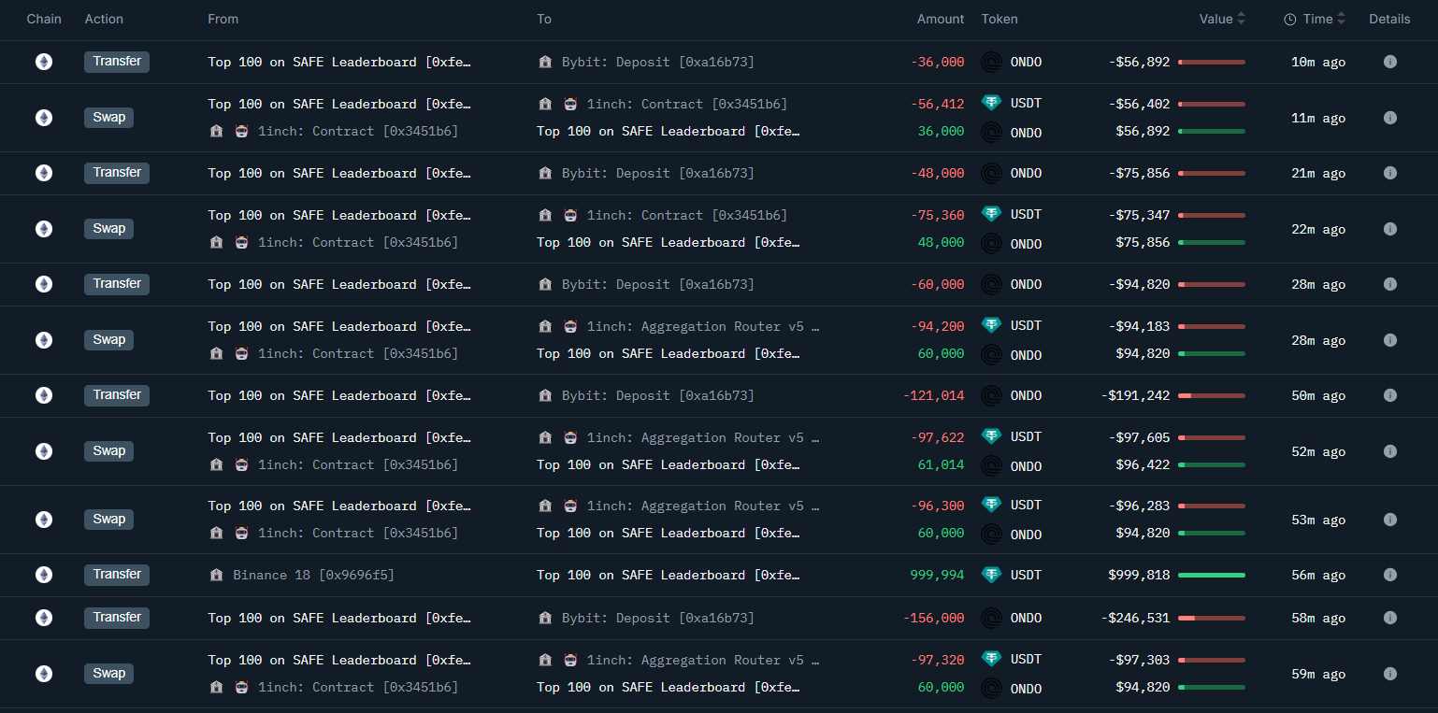Click the Details column header
The image size is (1438, 713).
click(1389, 19)
